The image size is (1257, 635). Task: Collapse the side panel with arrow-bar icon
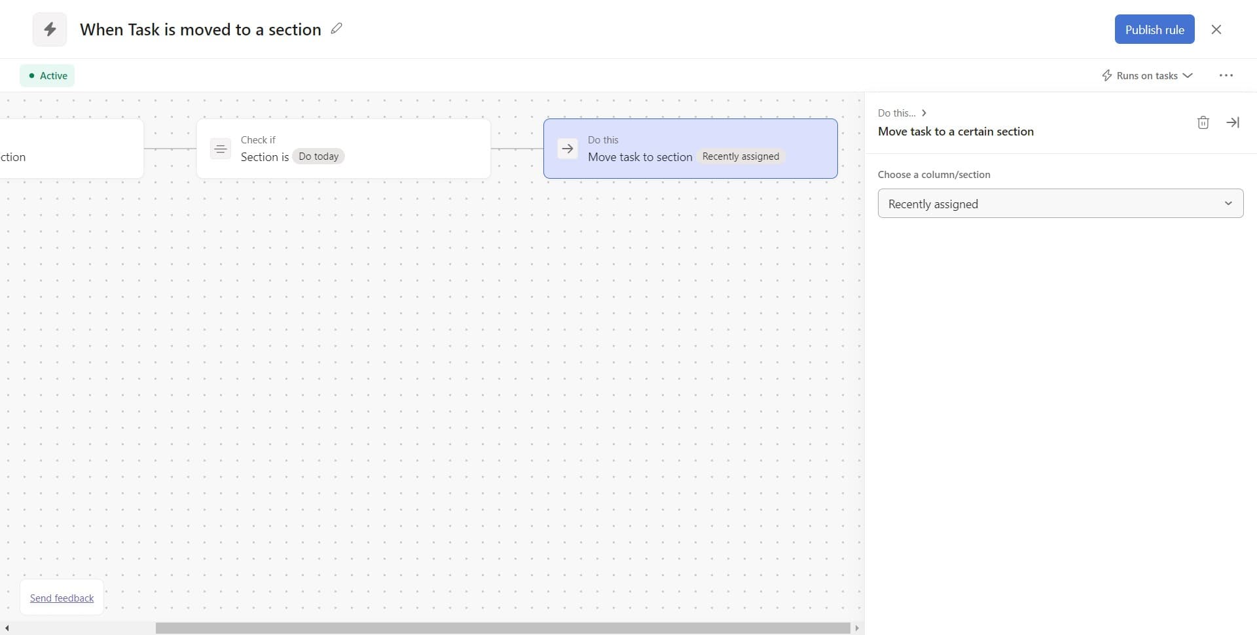click(1232, 122)
